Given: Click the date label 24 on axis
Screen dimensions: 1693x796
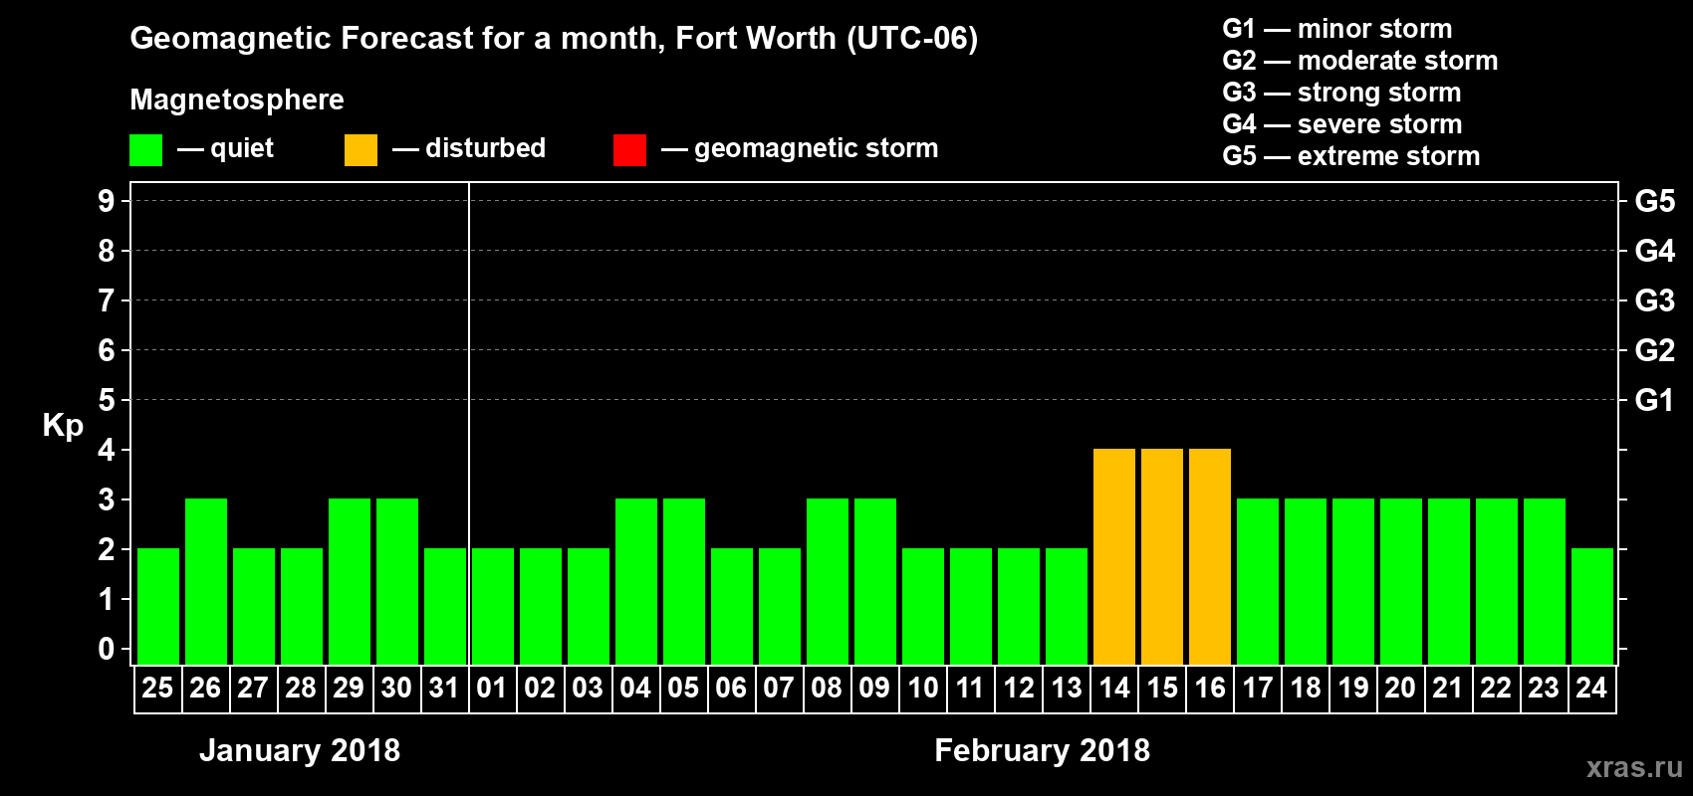Looking at the screenshot, I should tap(1591, 689).
